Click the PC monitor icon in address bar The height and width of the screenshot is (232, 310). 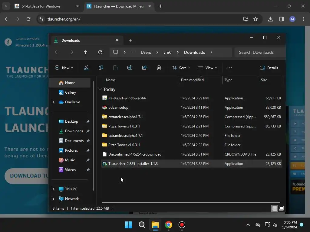click(115, 52)
